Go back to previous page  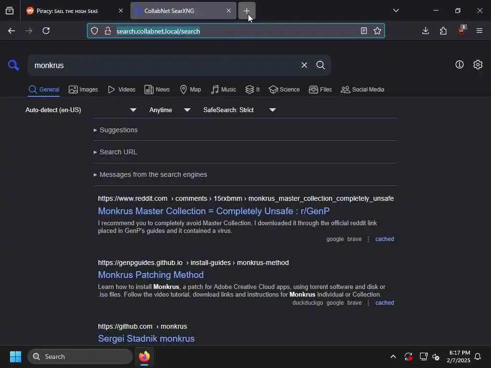(x=12, y=31)
